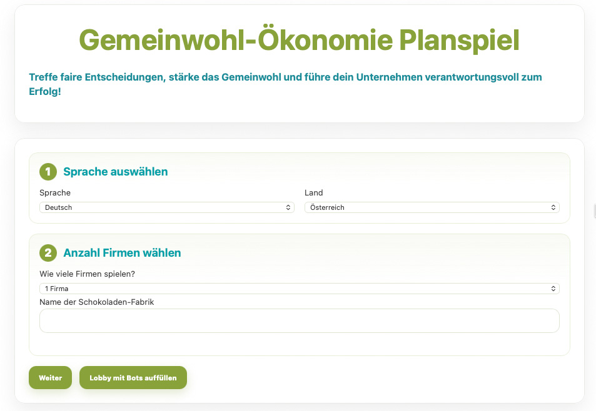Click the 'Anzahl Firmen wählen' section heading

[x=122, y=253]
